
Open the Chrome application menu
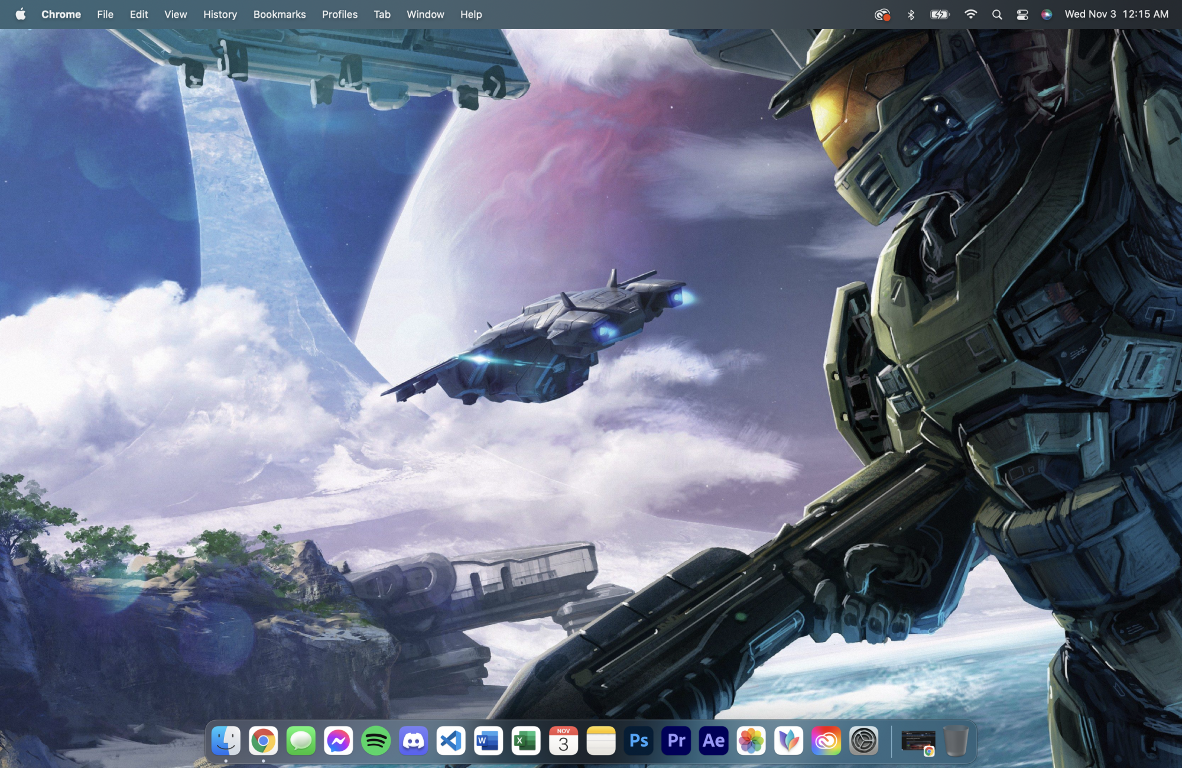coord(61,14)
